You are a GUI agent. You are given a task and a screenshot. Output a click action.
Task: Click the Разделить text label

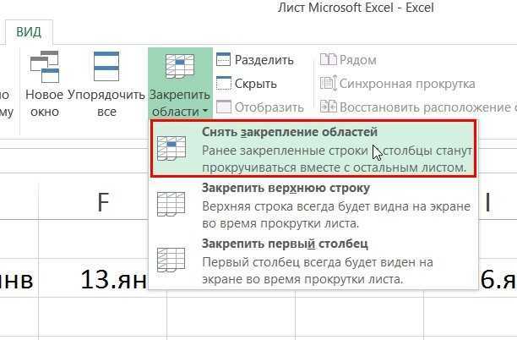[x=264, y=60]
